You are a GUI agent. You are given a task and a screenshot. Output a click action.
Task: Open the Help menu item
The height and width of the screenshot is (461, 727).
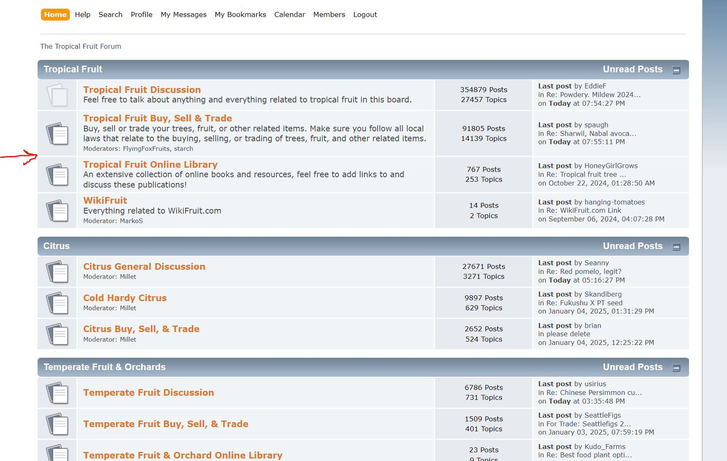pos(83,14)
